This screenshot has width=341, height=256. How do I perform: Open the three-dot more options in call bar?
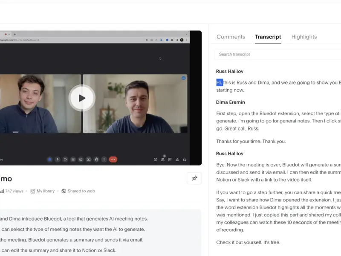click(104, 160)
